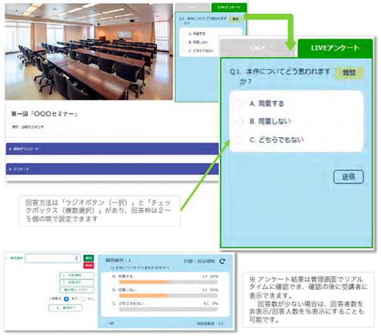The image size is (381, 336).
Task: Select radio option C. どちらでもない in enlarged panel
Action: 240,140
